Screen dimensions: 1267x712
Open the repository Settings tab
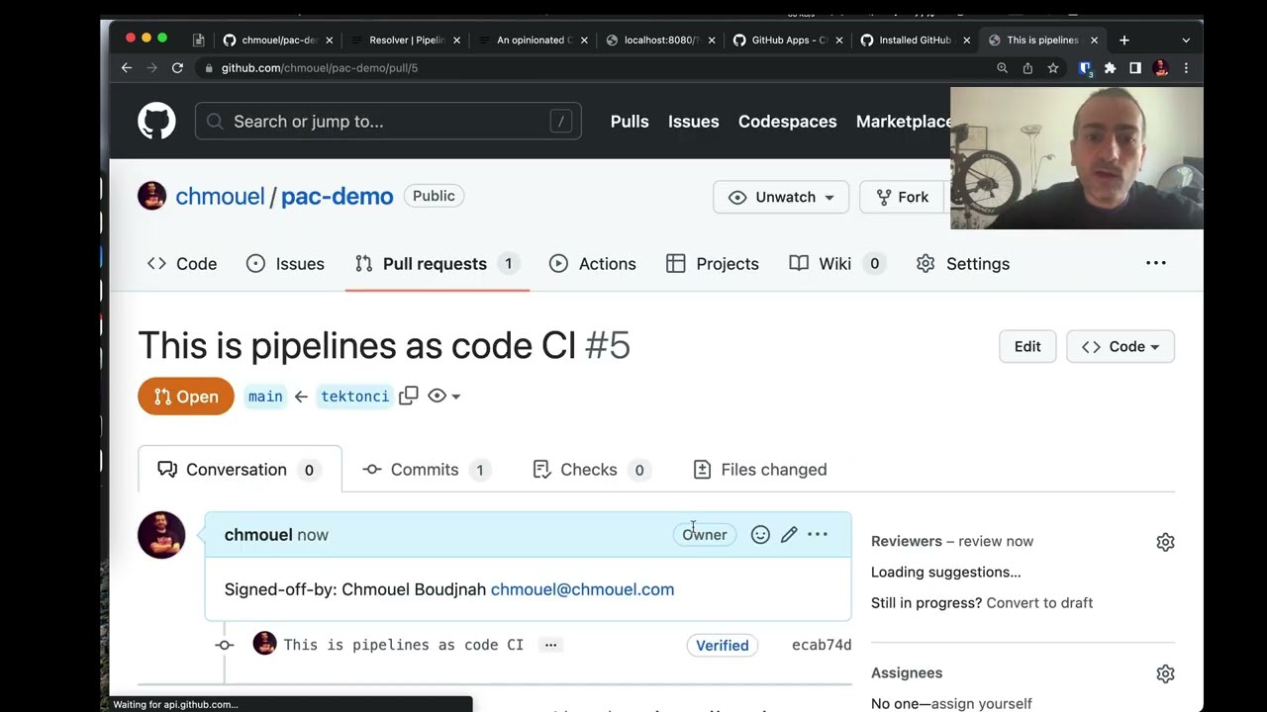pyautogui.click(x=963, y=264)
